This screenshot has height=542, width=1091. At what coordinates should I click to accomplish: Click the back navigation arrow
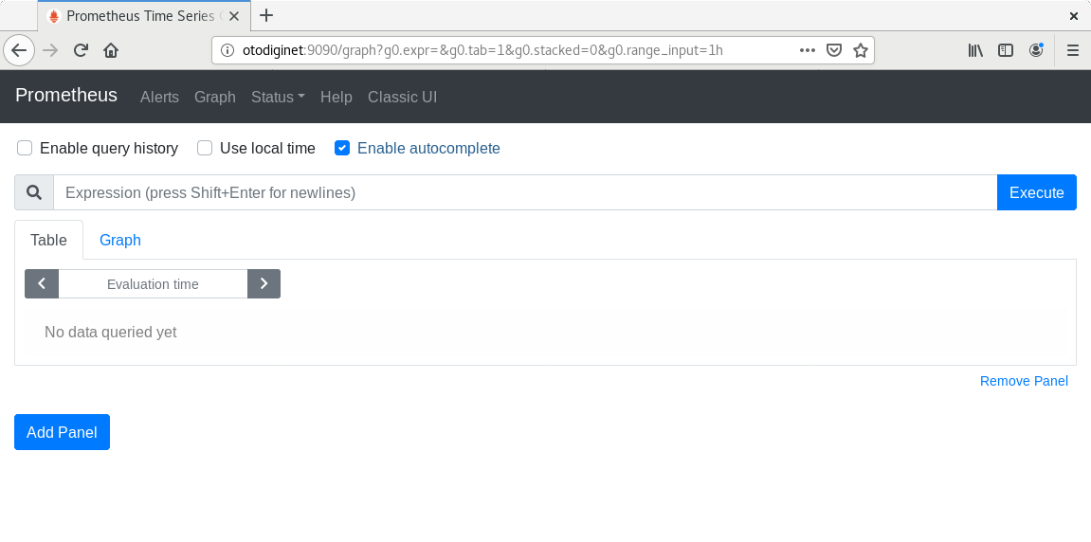coord(19,50)
